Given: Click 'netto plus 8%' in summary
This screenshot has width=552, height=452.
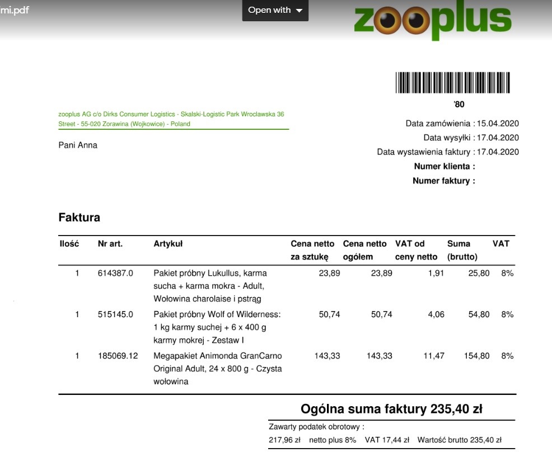Looking at the screenshot, I should 333,440.
